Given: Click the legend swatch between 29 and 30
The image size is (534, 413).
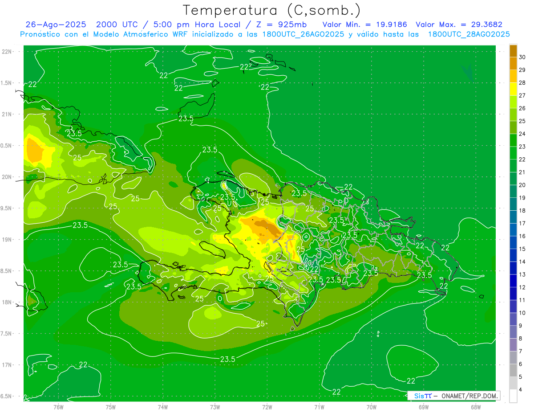Looking at the screenshot, I should 513,63.
